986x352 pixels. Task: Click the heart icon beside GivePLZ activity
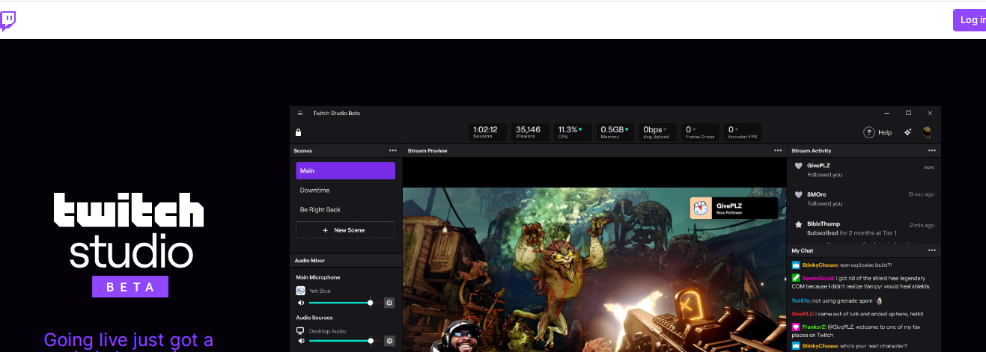[x=799, y=166]
